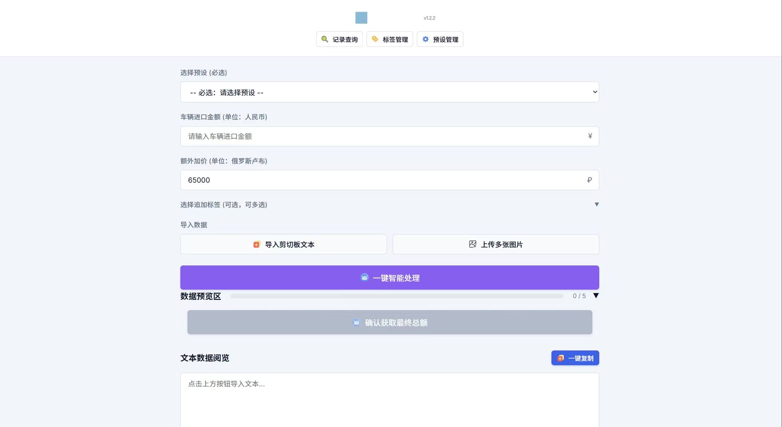Open the 记录查询 record search page
This screenshot has height=427, width=782.
pyautogui.click(x=339, y=39)
